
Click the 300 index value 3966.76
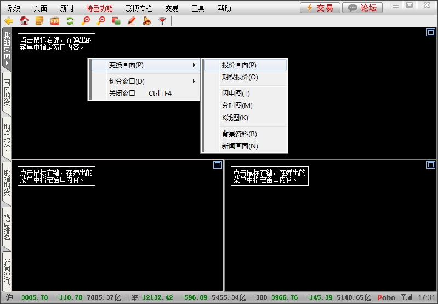285,297
